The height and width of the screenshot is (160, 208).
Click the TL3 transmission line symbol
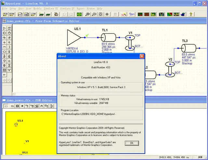click(188, 48)
